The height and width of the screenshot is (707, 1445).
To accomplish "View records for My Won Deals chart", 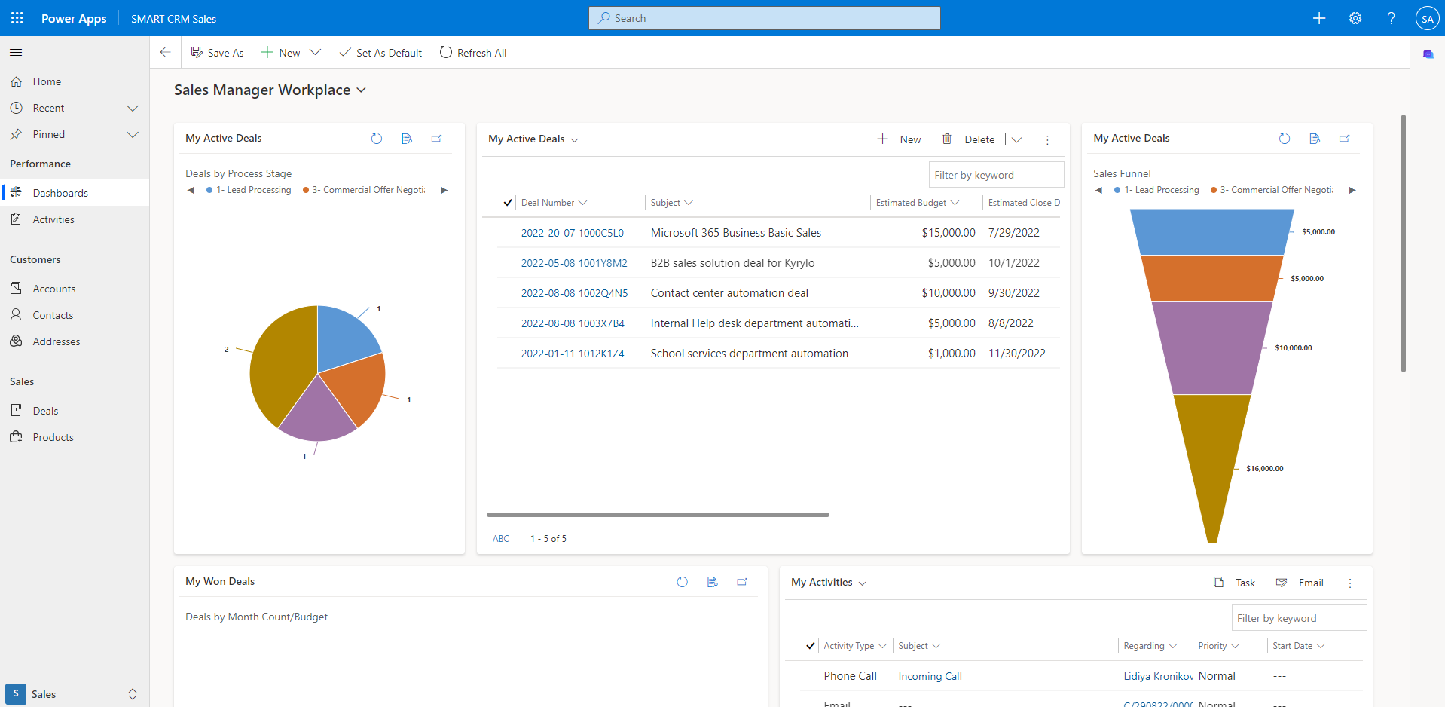I will tap(712, 582).
